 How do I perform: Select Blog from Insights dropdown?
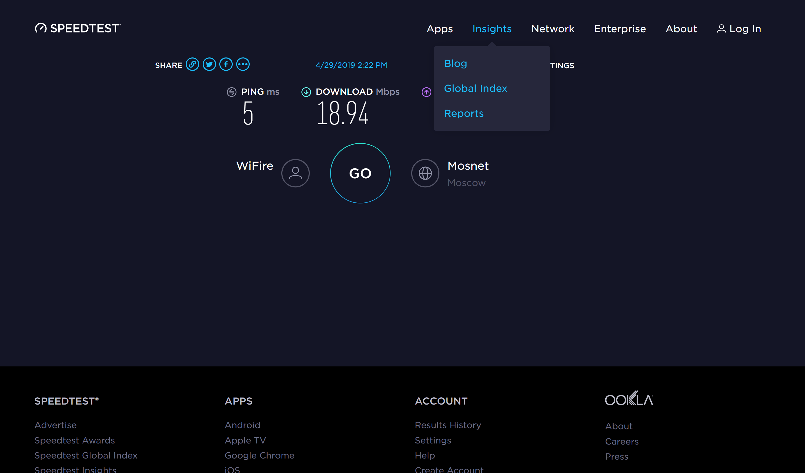[x=456, y=63]
